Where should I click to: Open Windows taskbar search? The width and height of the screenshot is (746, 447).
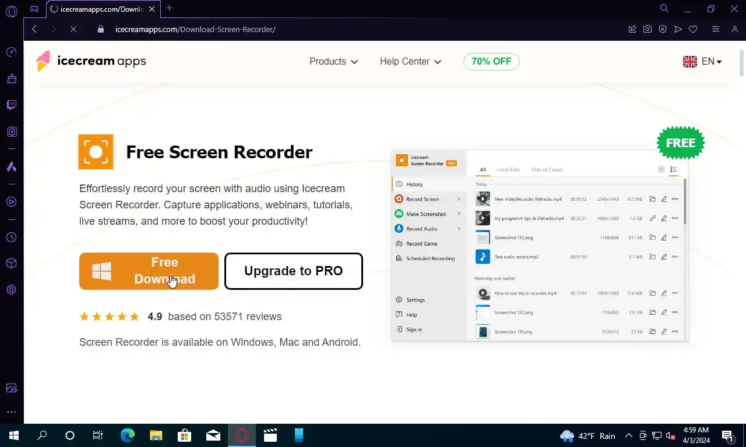coord(42,435)
